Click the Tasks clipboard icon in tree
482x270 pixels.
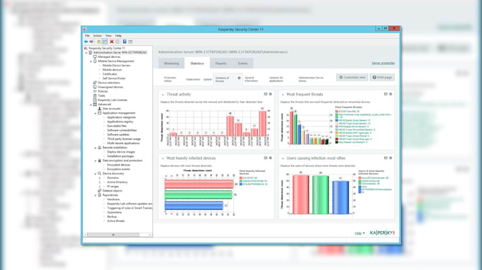tap(95, 95)
